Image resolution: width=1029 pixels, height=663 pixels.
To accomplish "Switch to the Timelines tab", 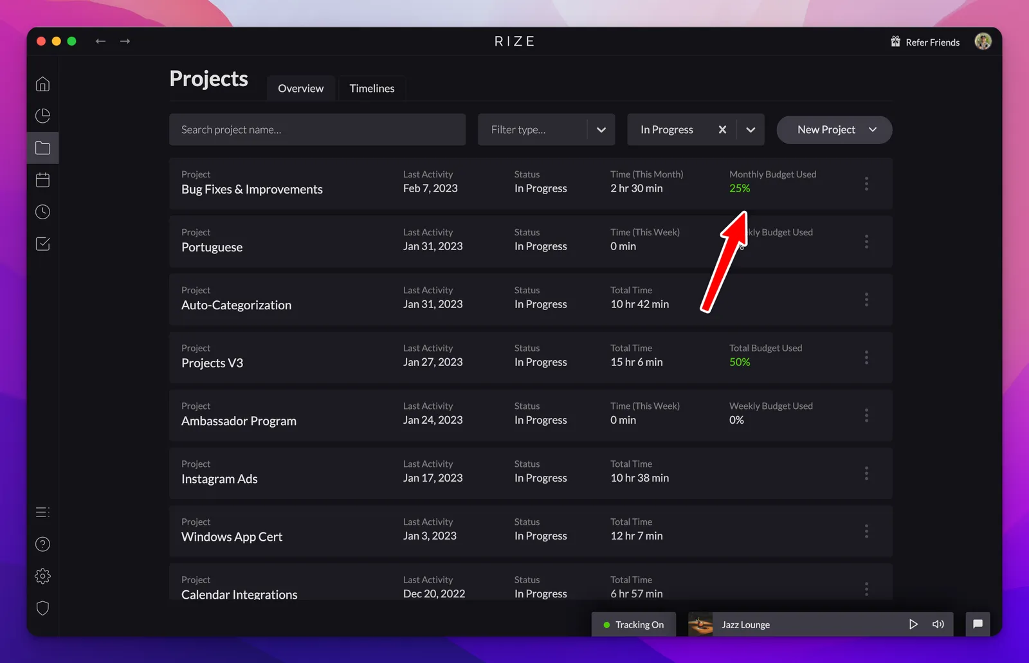I will [x=372, y=89].
